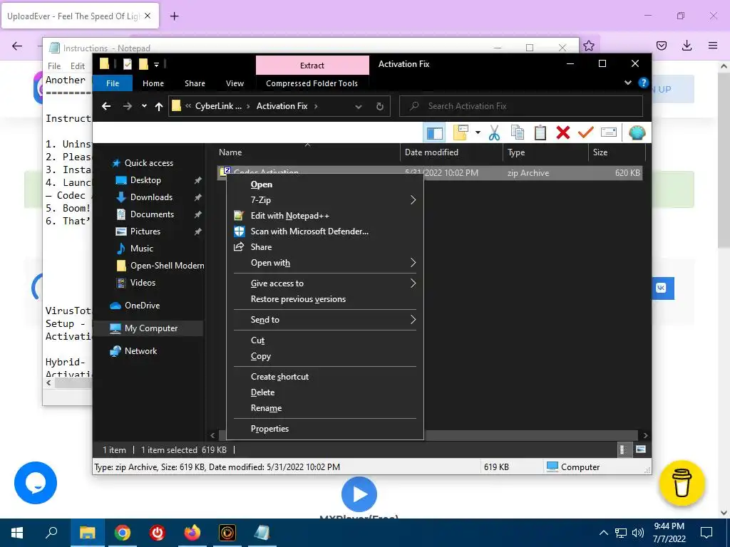Screen dimensions: 730x547
Task: Expand the Send to submenu
Action: coord(325,320)
